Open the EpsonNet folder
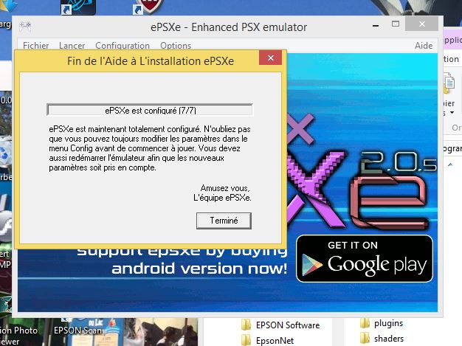The image size is (462, 346). (268, 340)
